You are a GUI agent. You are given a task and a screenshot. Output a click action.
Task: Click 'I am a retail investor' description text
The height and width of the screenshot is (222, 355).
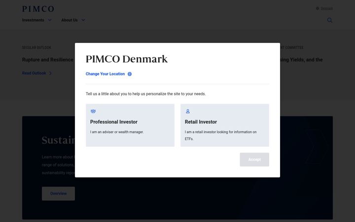[x=220, y=135]
